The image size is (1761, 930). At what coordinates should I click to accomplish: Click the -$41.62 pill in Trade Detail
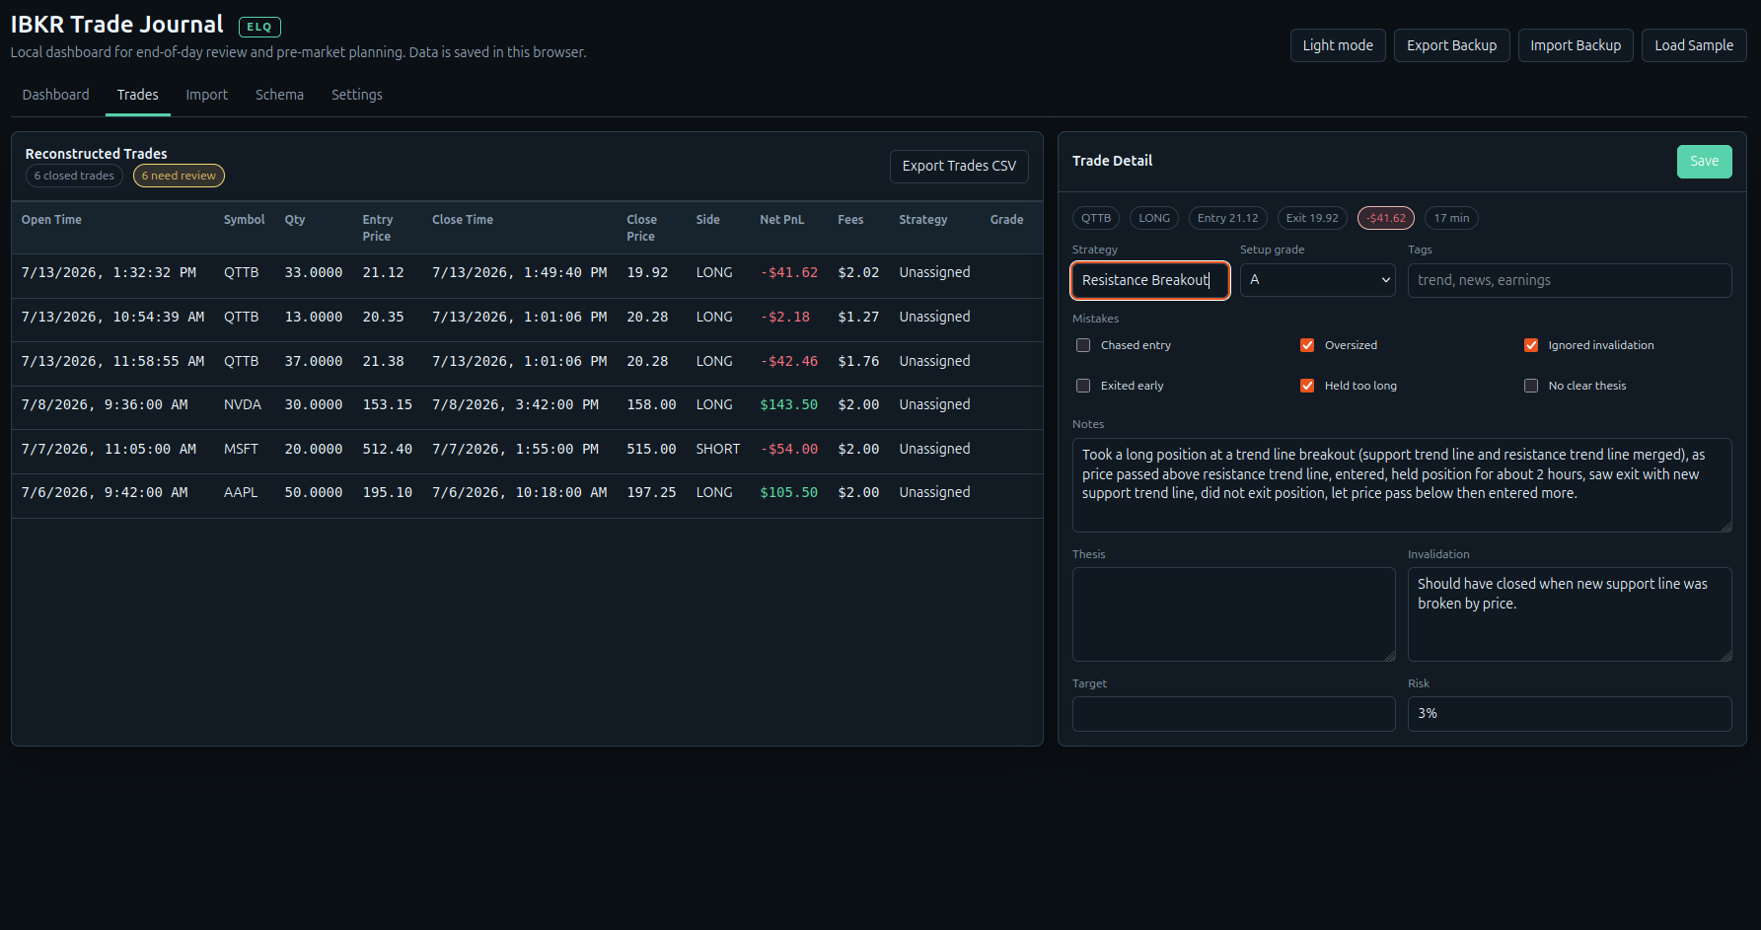[1386, 218]
